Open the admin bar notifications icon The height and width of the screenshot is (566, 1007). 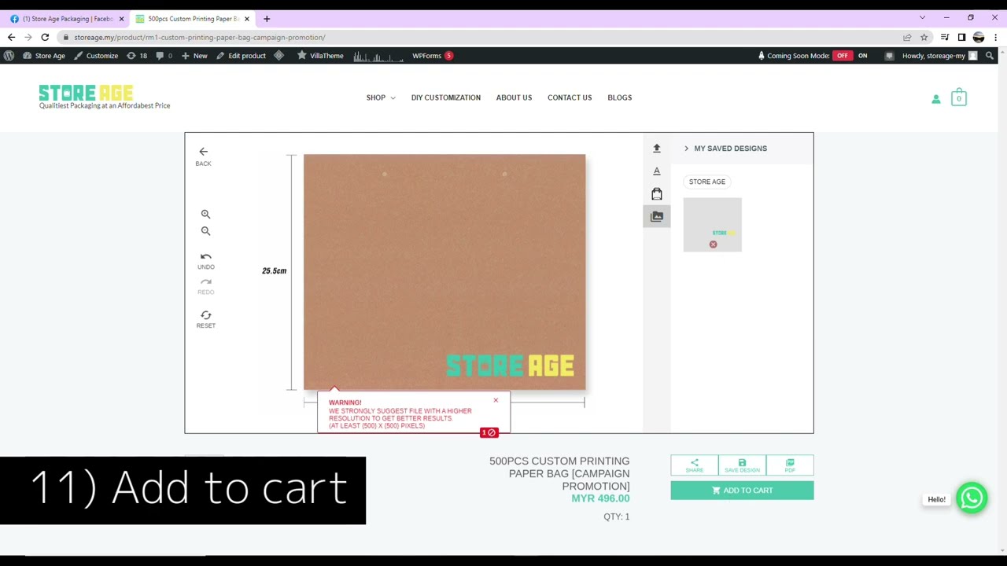[889, 56]
